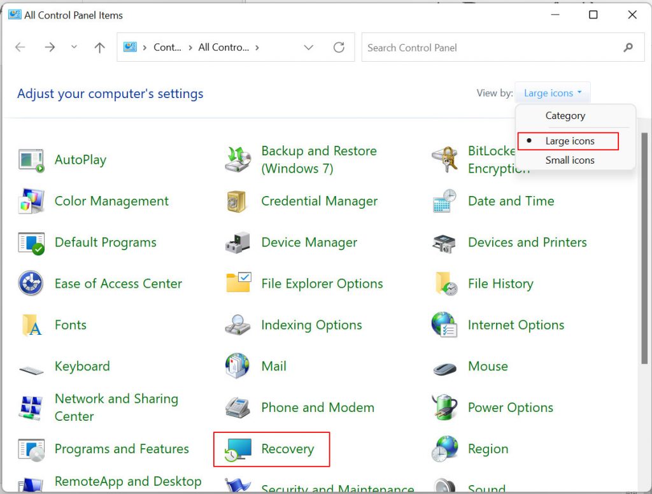
Task: Open the Date and Time link
Action: 511,201
